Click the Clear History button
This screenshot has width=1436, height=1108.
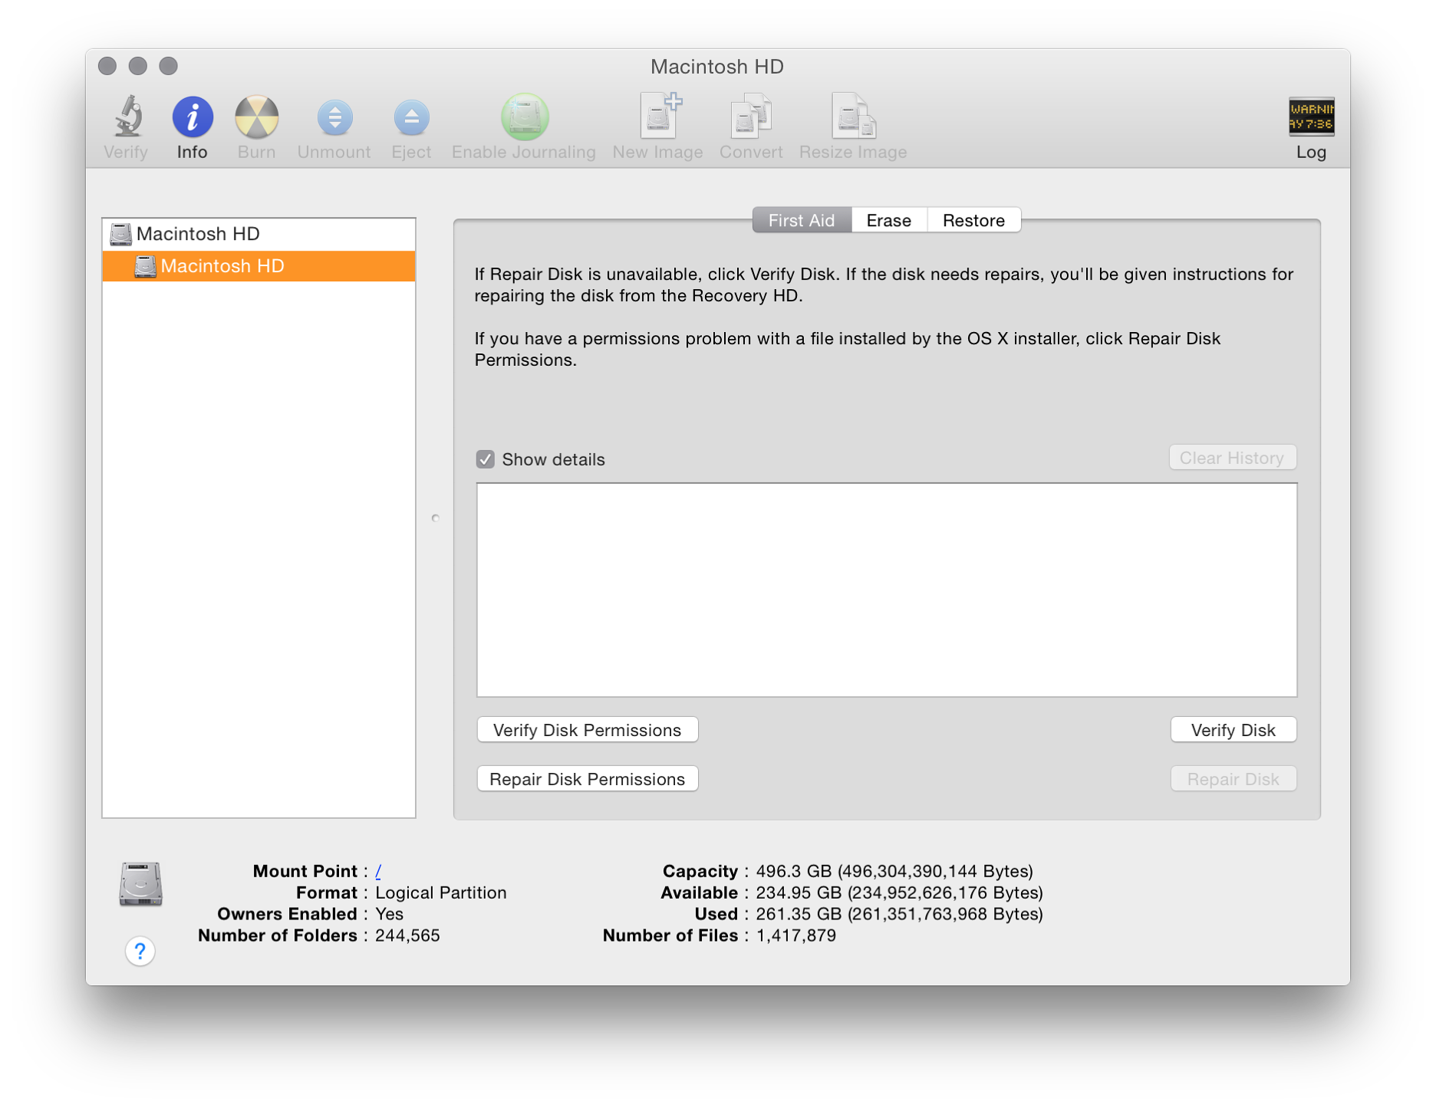point(1232,458)
